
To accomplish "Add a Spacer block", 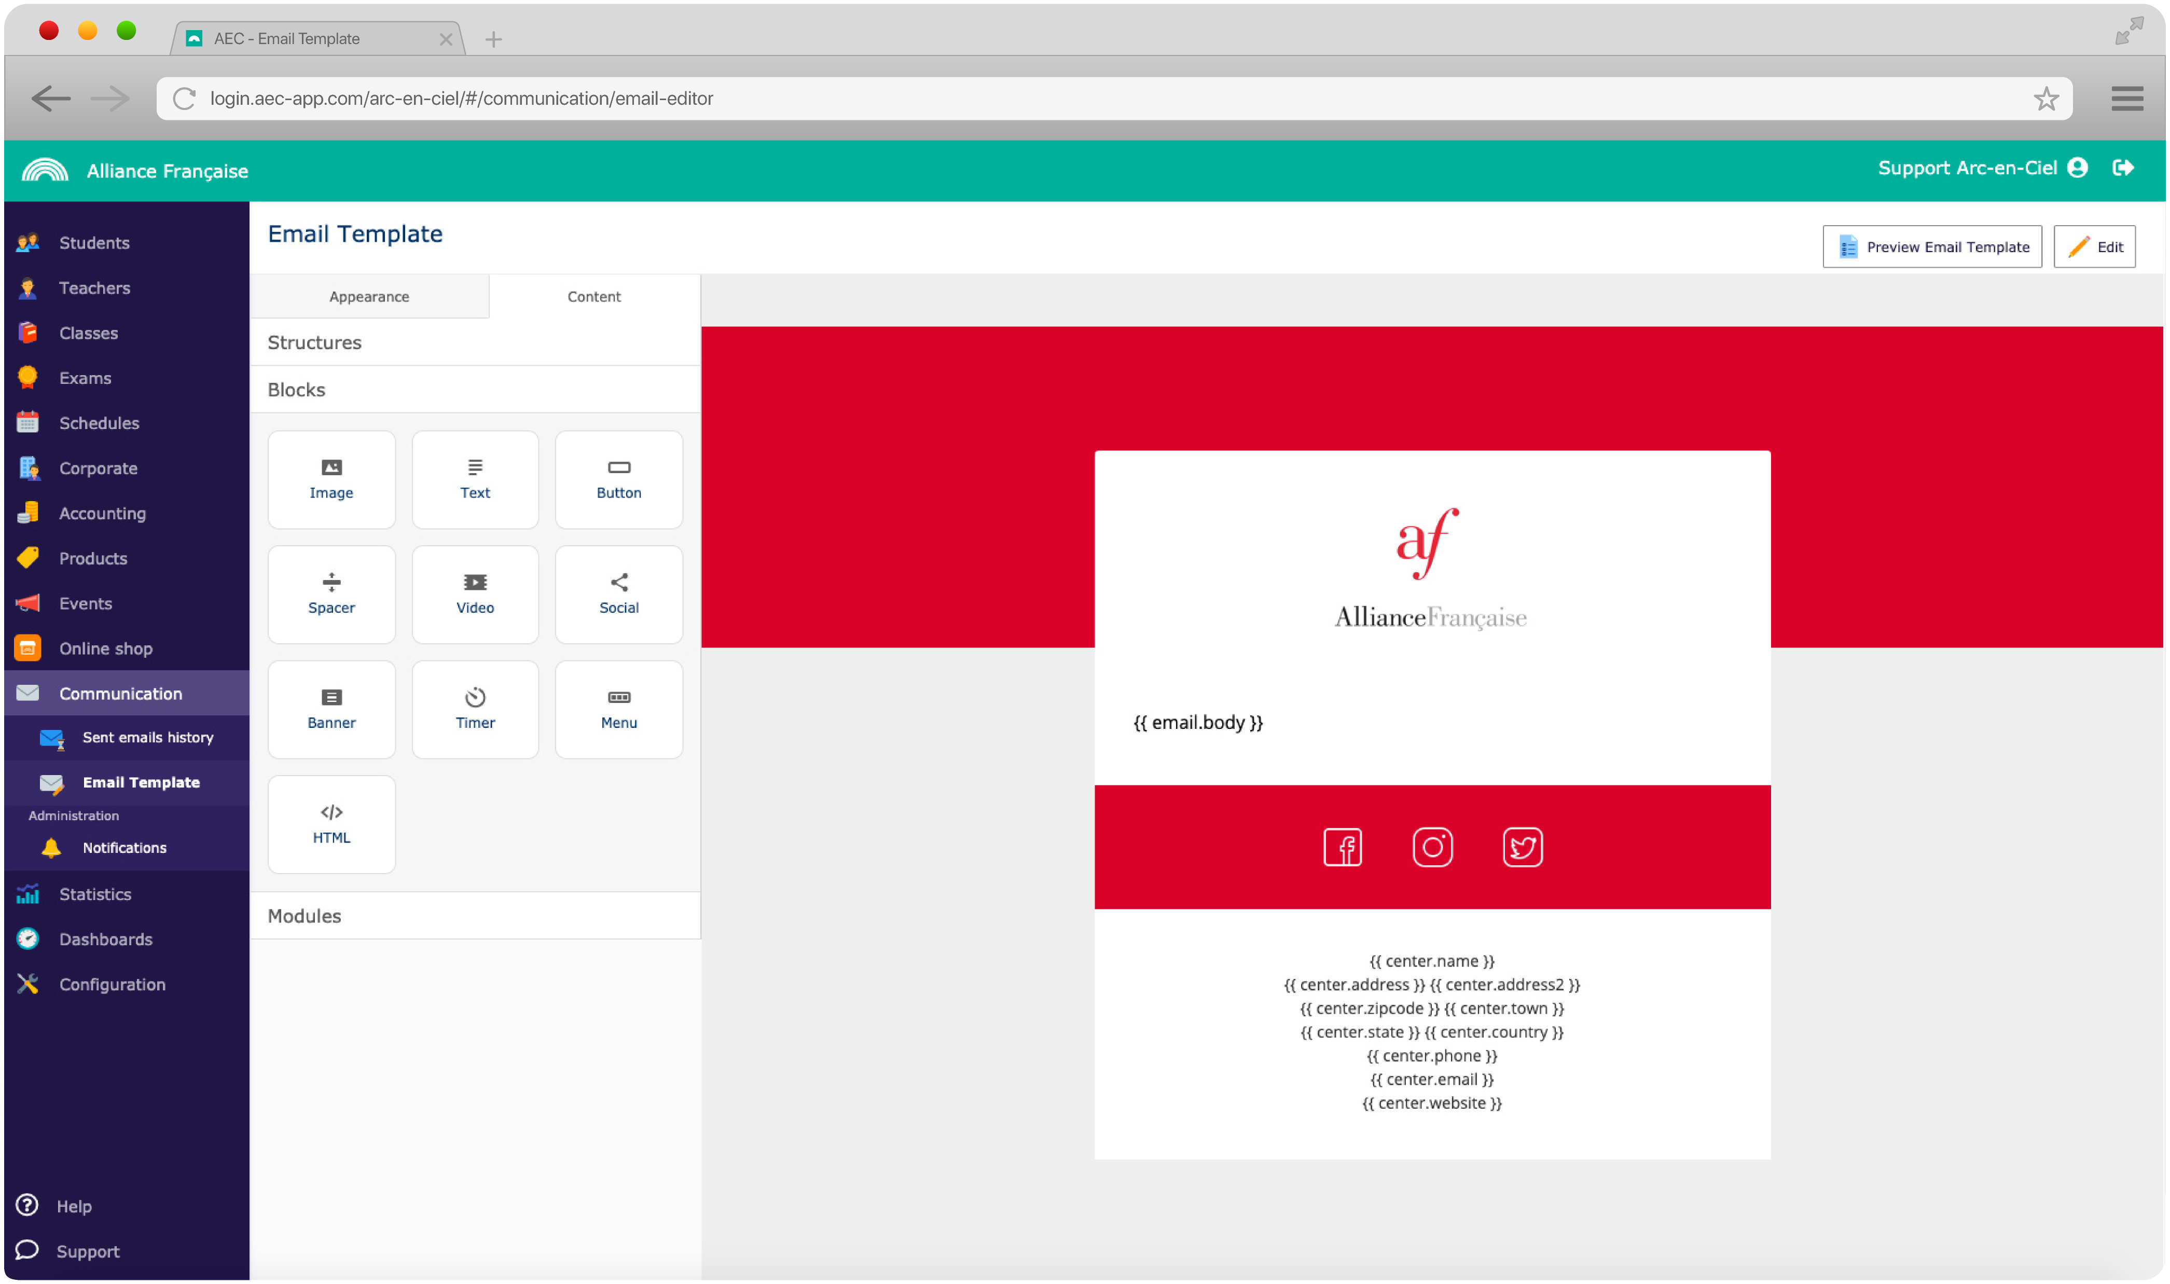I will [x=331, y=595].
